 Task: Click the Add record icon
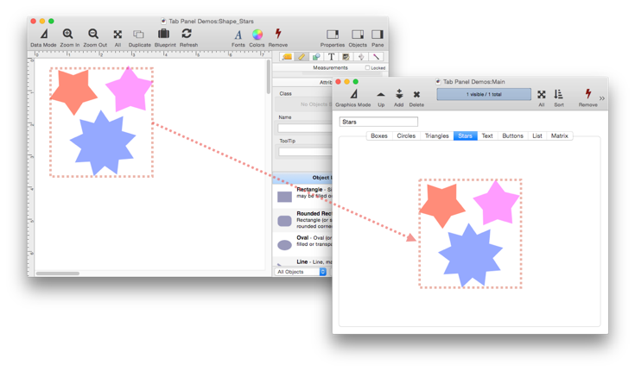coord(399,94)
